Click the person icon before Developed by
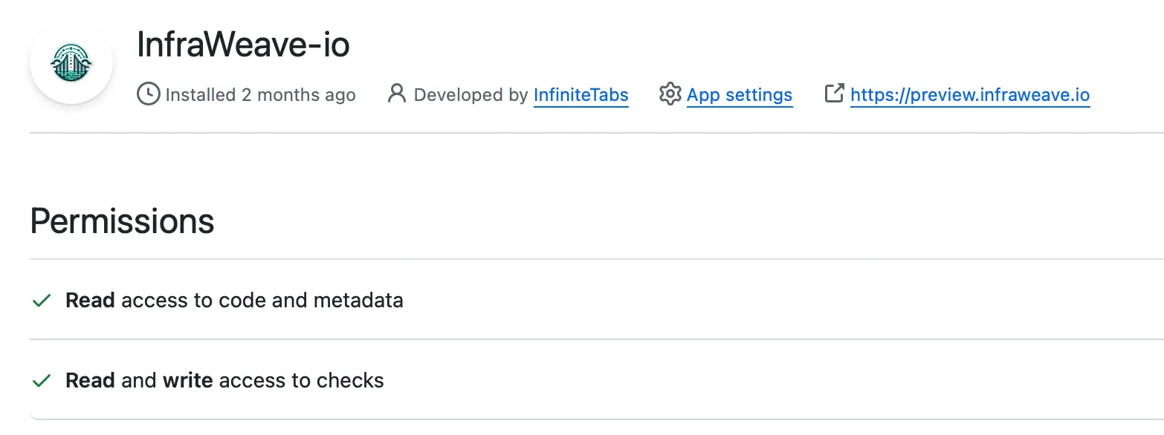This screenshot has width=1164, height=435. click(x=397, y=94)
